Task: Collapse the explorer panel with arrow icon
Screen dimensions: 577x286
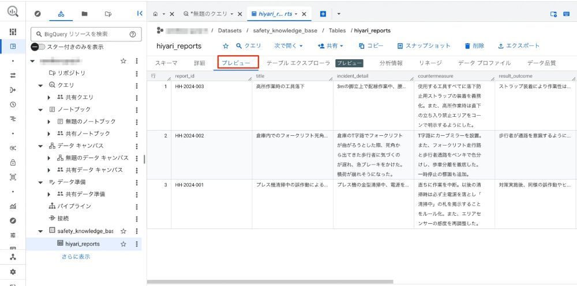Action: pyautogui.click(x=140, y=13)
